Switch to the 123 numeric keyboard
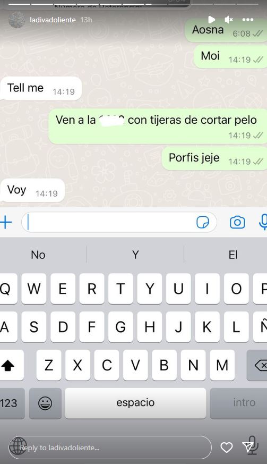267x464 pixels. click(x=9, y=403)
